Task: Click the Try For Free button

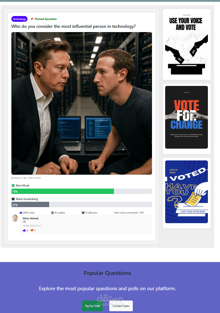Action: (x=92, y=306)
